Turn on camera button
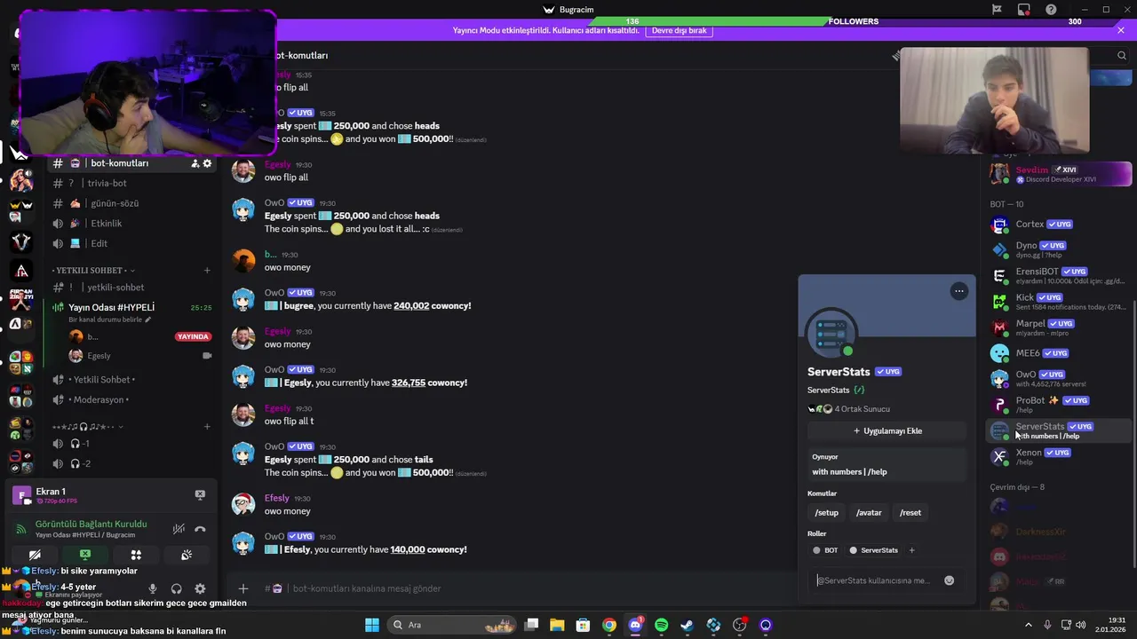Viewport: 1137px width, 639px height. (35, 555)
